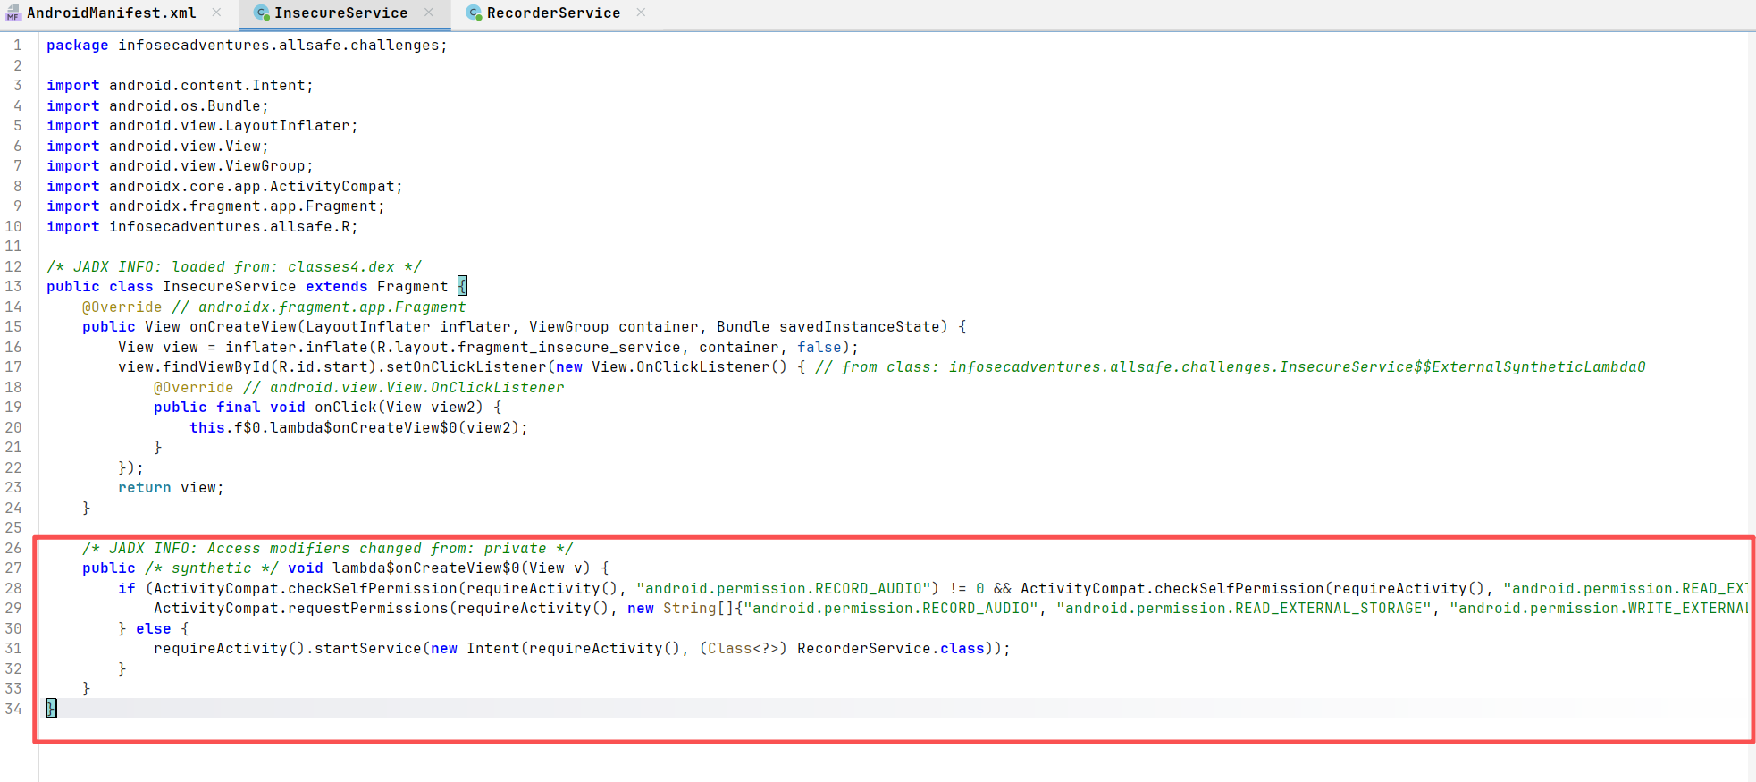Viewport: 1756px width, 782px height.
Task: Click the RecorderService class icon in tab
Action: pos(474,13)
